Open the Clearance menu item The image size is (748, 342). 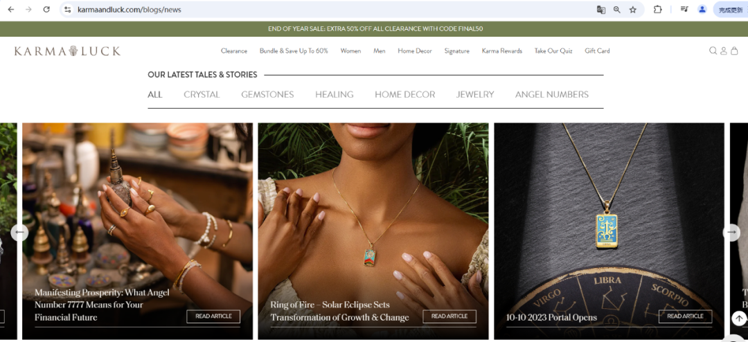point(234,51)
